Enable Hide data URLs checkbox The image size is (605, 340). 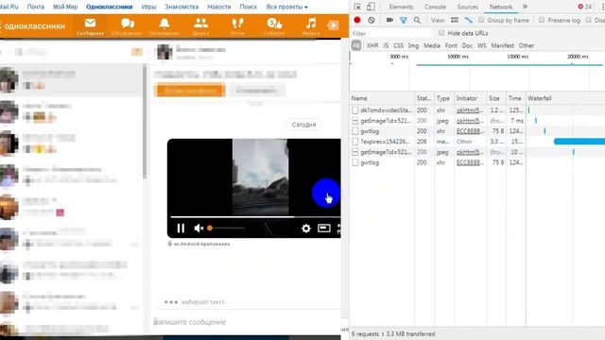point(441,33)
